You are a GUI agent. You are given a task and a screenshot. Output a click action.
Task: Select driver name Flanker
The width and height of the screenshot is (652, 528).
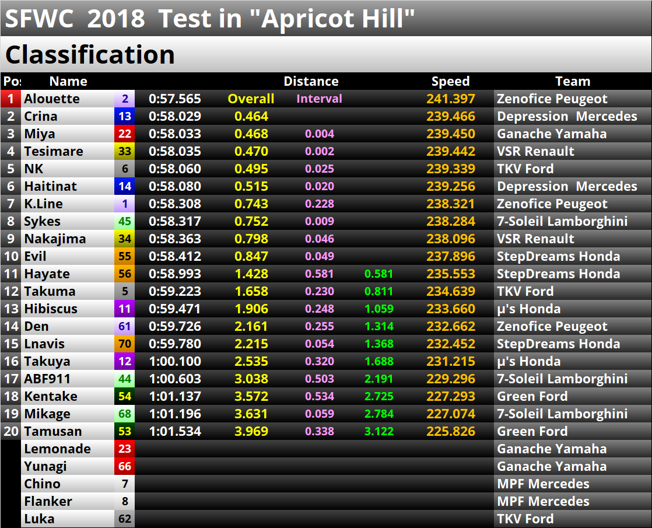(48, 501)
